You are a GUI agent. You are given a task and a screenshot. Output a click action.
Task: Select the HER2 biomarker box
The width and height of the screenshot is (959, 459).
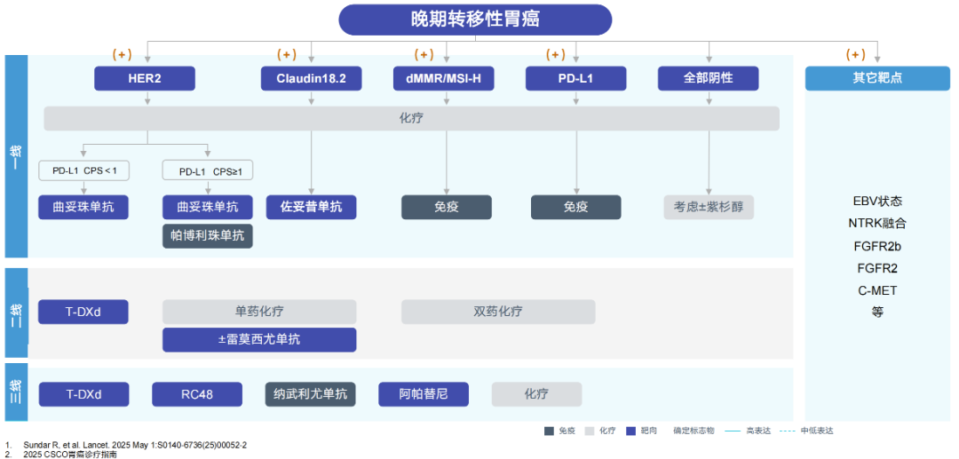[x=145, y=79]
